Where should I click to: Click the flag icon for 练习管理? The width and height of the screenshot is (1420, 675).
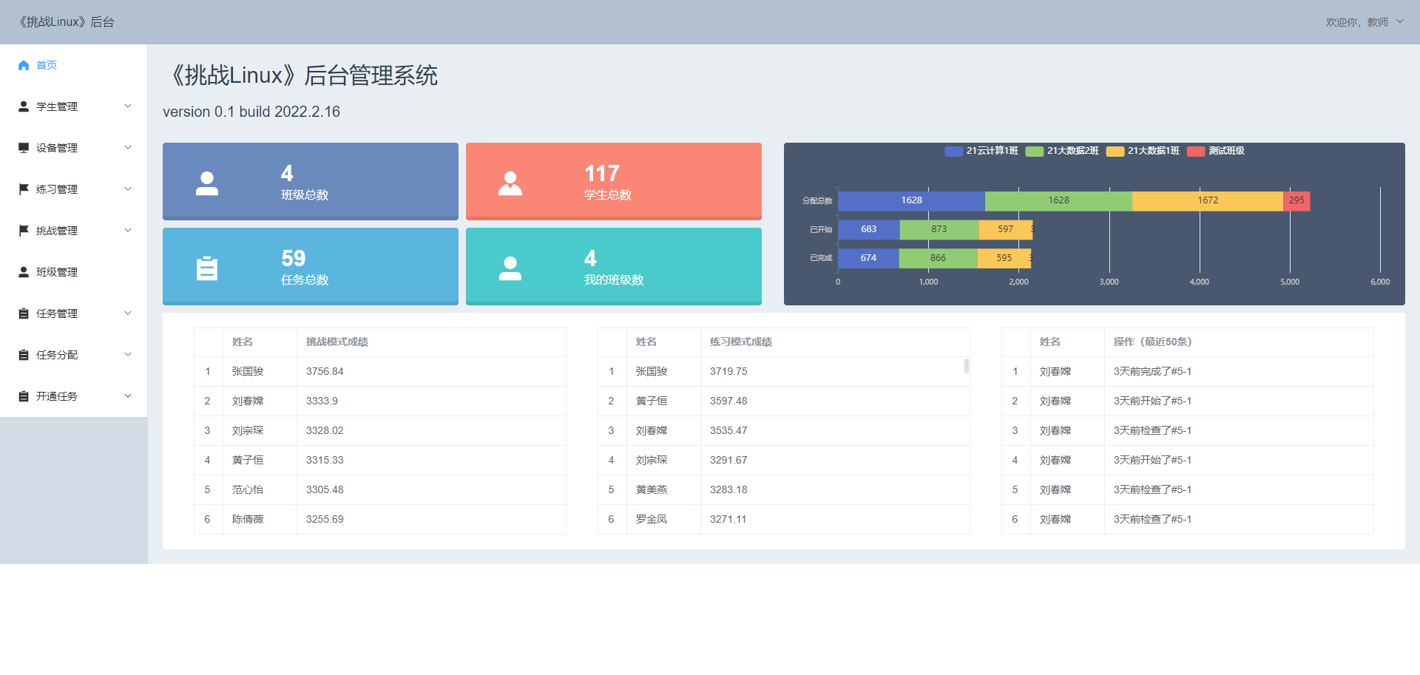pos(24,189)
